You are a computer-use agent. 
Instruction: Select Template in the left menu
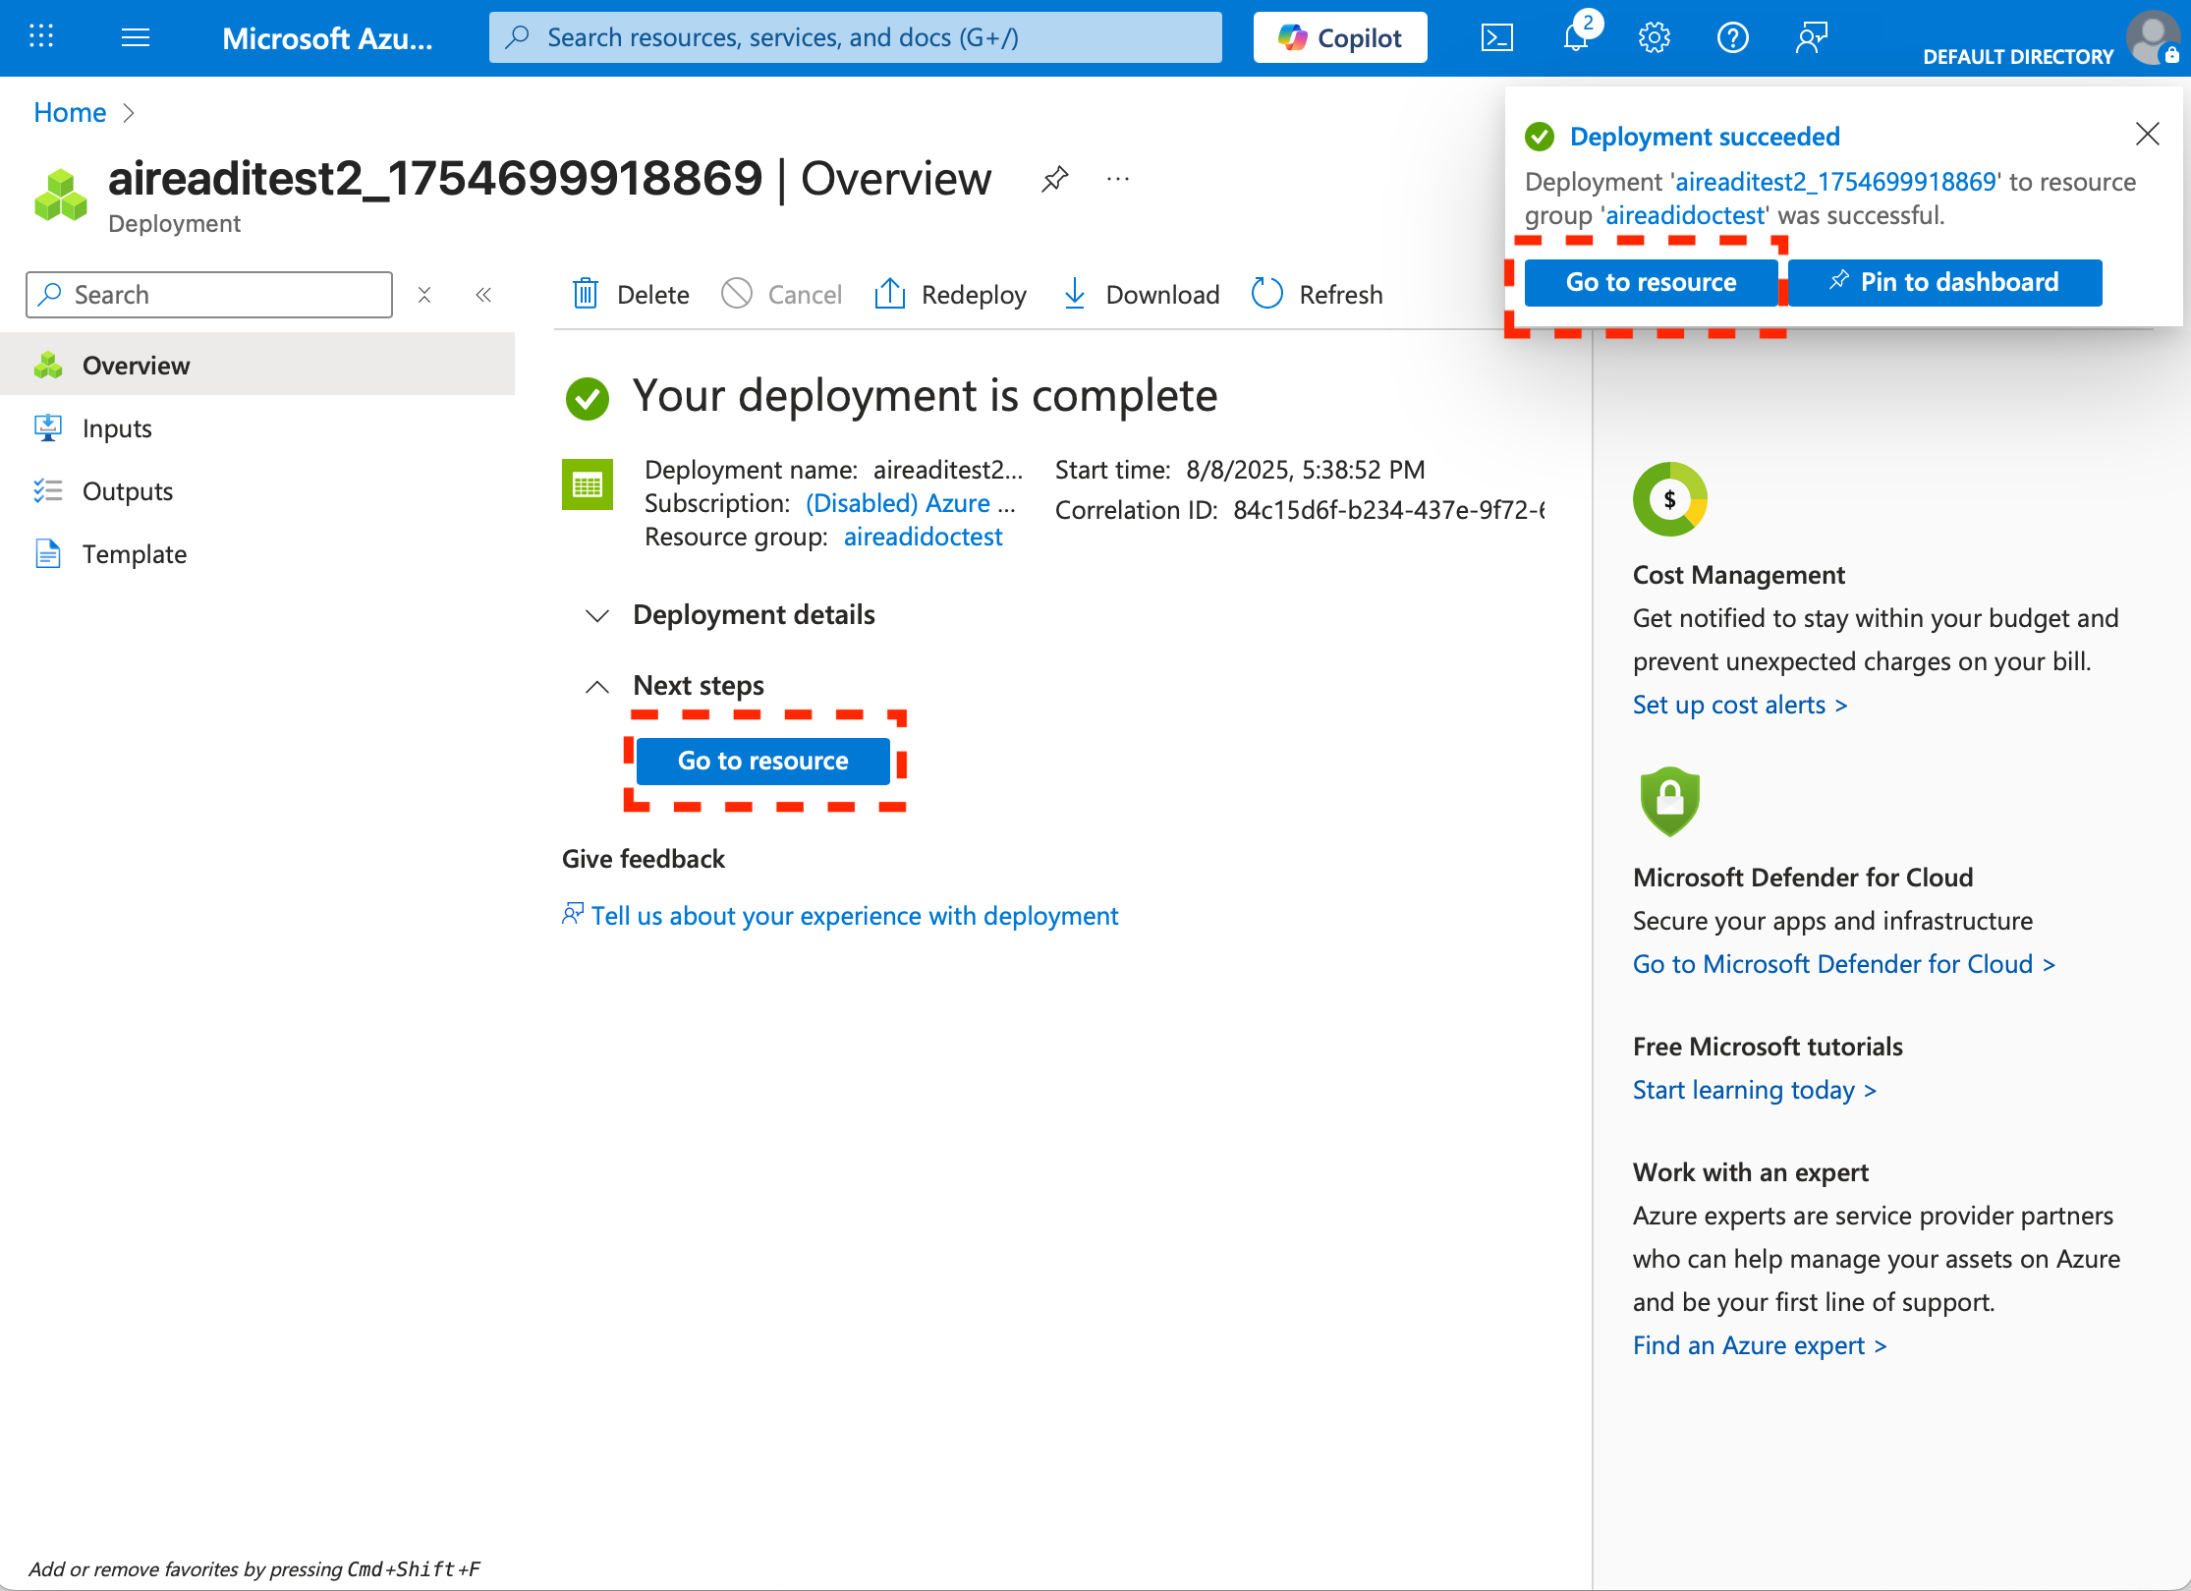point(135,554)
